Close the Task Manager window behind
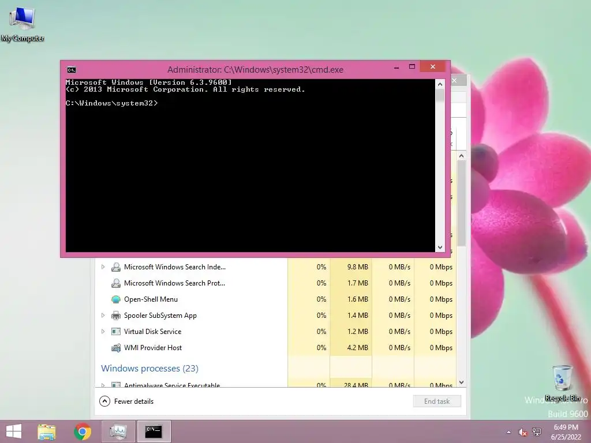Viewport: 591px width, 443px height. 455,80
